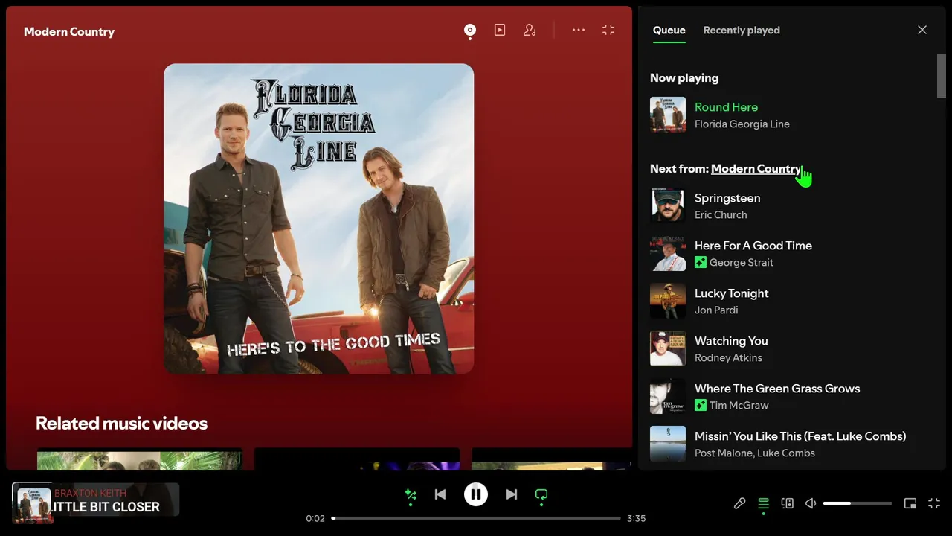This screenshot has height=536, width=952.
Task: Toggle the smart shuffle button
Action: tap(411, 494)
